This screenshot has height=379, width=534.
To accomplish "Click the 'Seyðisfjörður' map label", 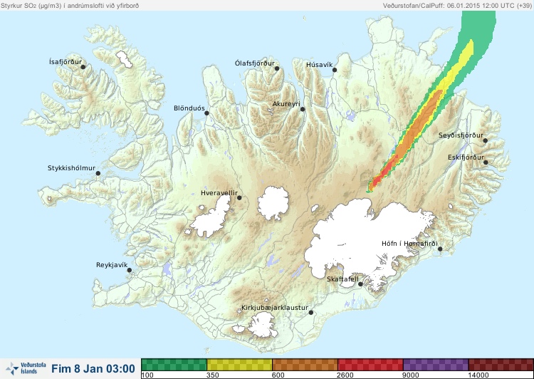I will point(461,135).
